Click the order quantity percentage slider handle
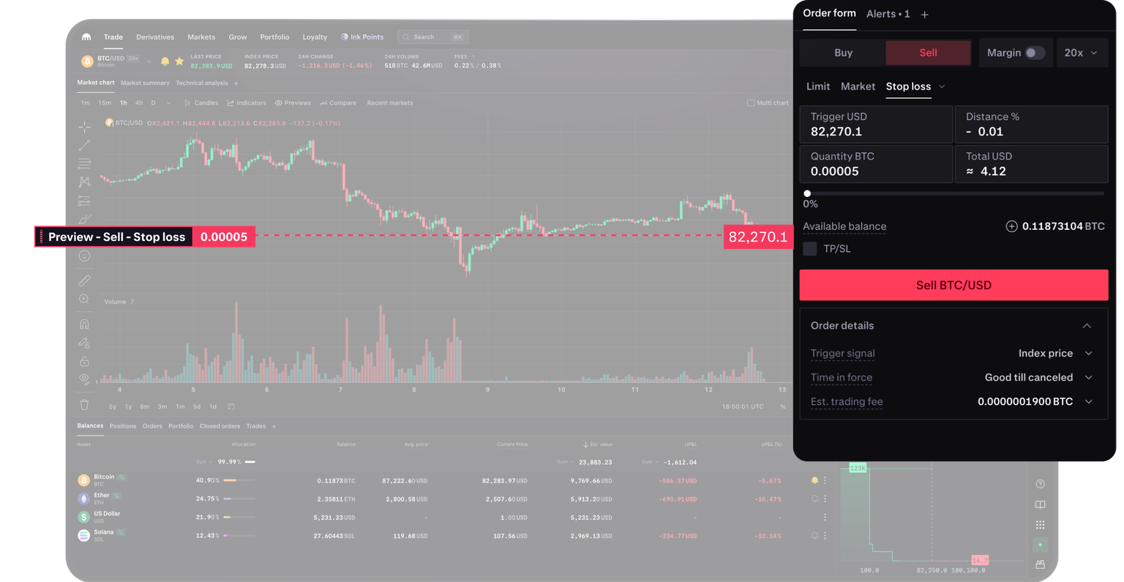The width and height of the screenshot is (1124, 582). (x=807, y=193)
